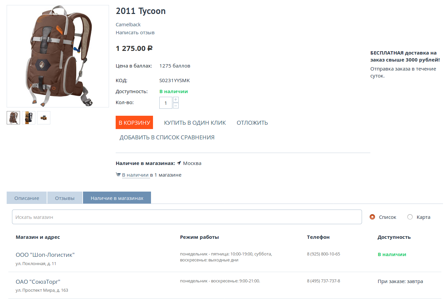Click ДОБАВИТЬ В СПИСОК СРАВНЕНИЯ
This screenshot has height=306, width=445.
(167, 137)
